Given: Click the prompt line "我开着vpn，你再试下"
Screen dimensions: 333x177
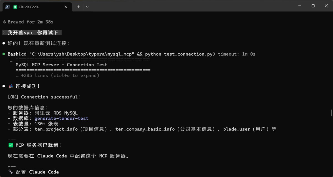Looking at the screenshot, I should coord(33,33).
